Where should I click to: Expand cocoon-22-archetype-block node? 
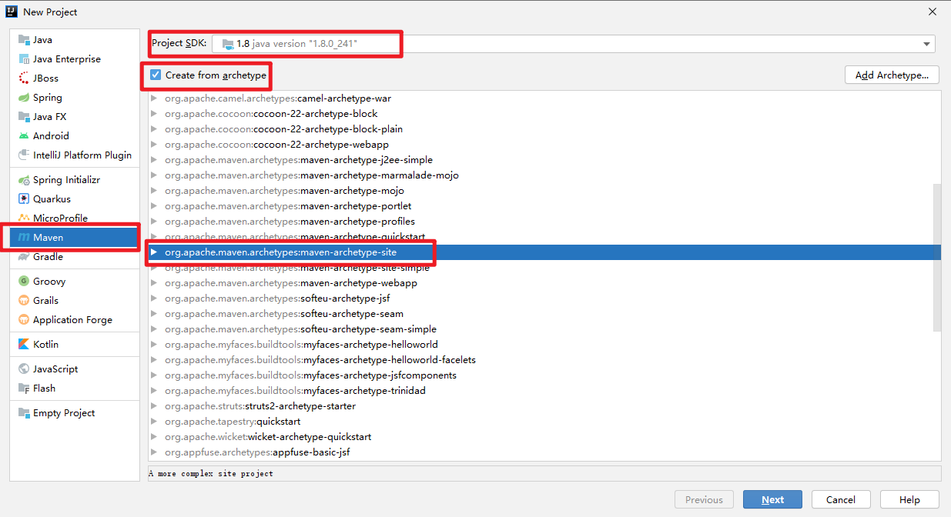click(x=154, y=114)
